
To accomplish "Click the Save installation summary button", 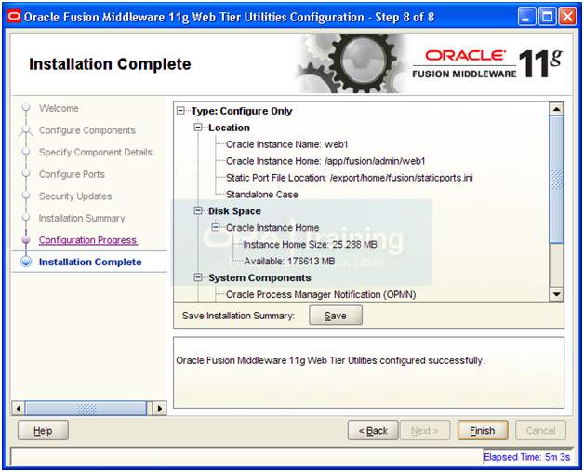I will (x=335, y=316).
